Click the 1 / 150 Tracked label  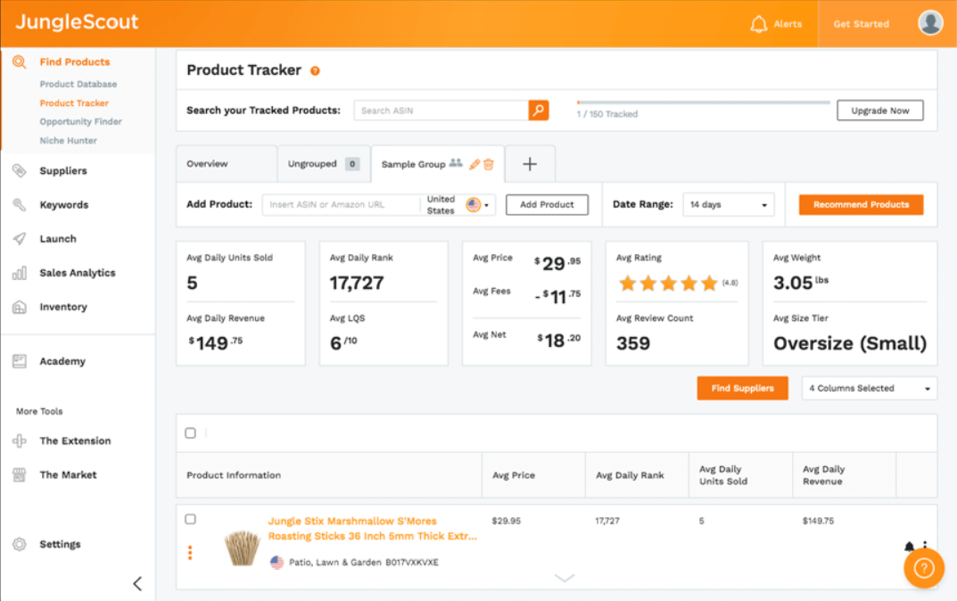tap(606, 114)
